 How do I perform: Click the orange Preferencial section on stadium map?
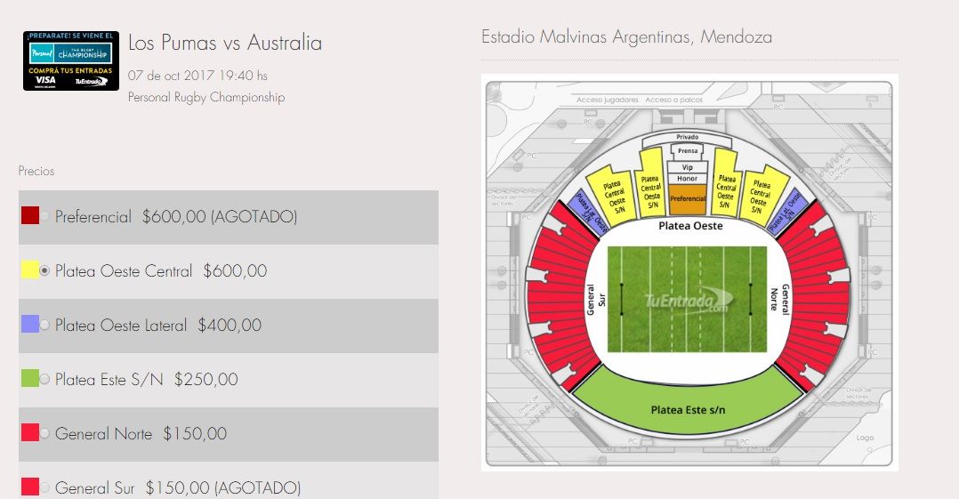point(688,200)
